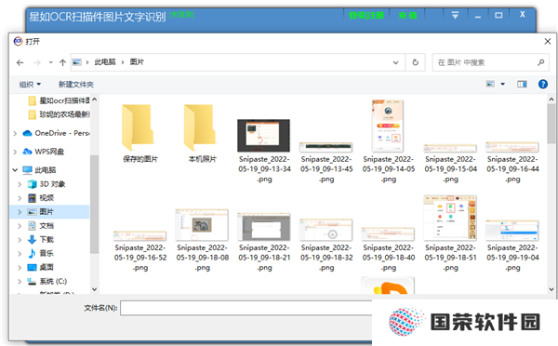Screen dimensions: 558x346
Task: Change view mode icon
Action: [490, 84]
